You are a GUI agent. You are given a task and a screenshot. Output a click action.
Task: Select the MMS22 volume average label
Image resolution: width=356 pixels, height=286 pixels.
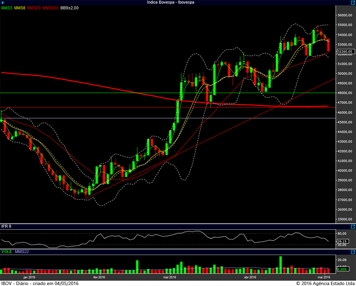pyautogui.click(x=22, y=251)
